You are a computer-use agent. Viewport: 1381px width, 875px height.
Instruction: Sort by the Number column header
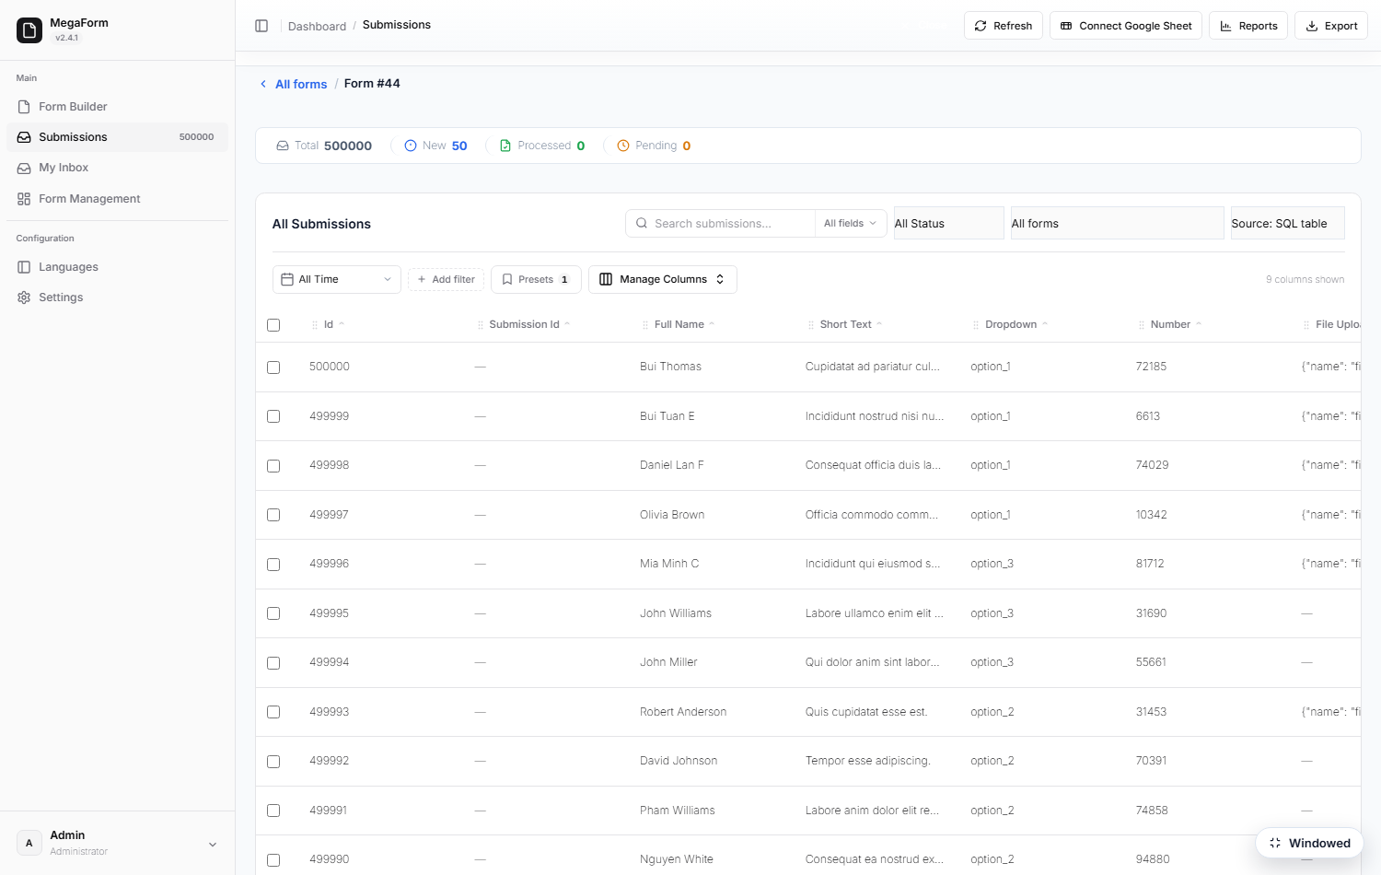coord(1170,325)
